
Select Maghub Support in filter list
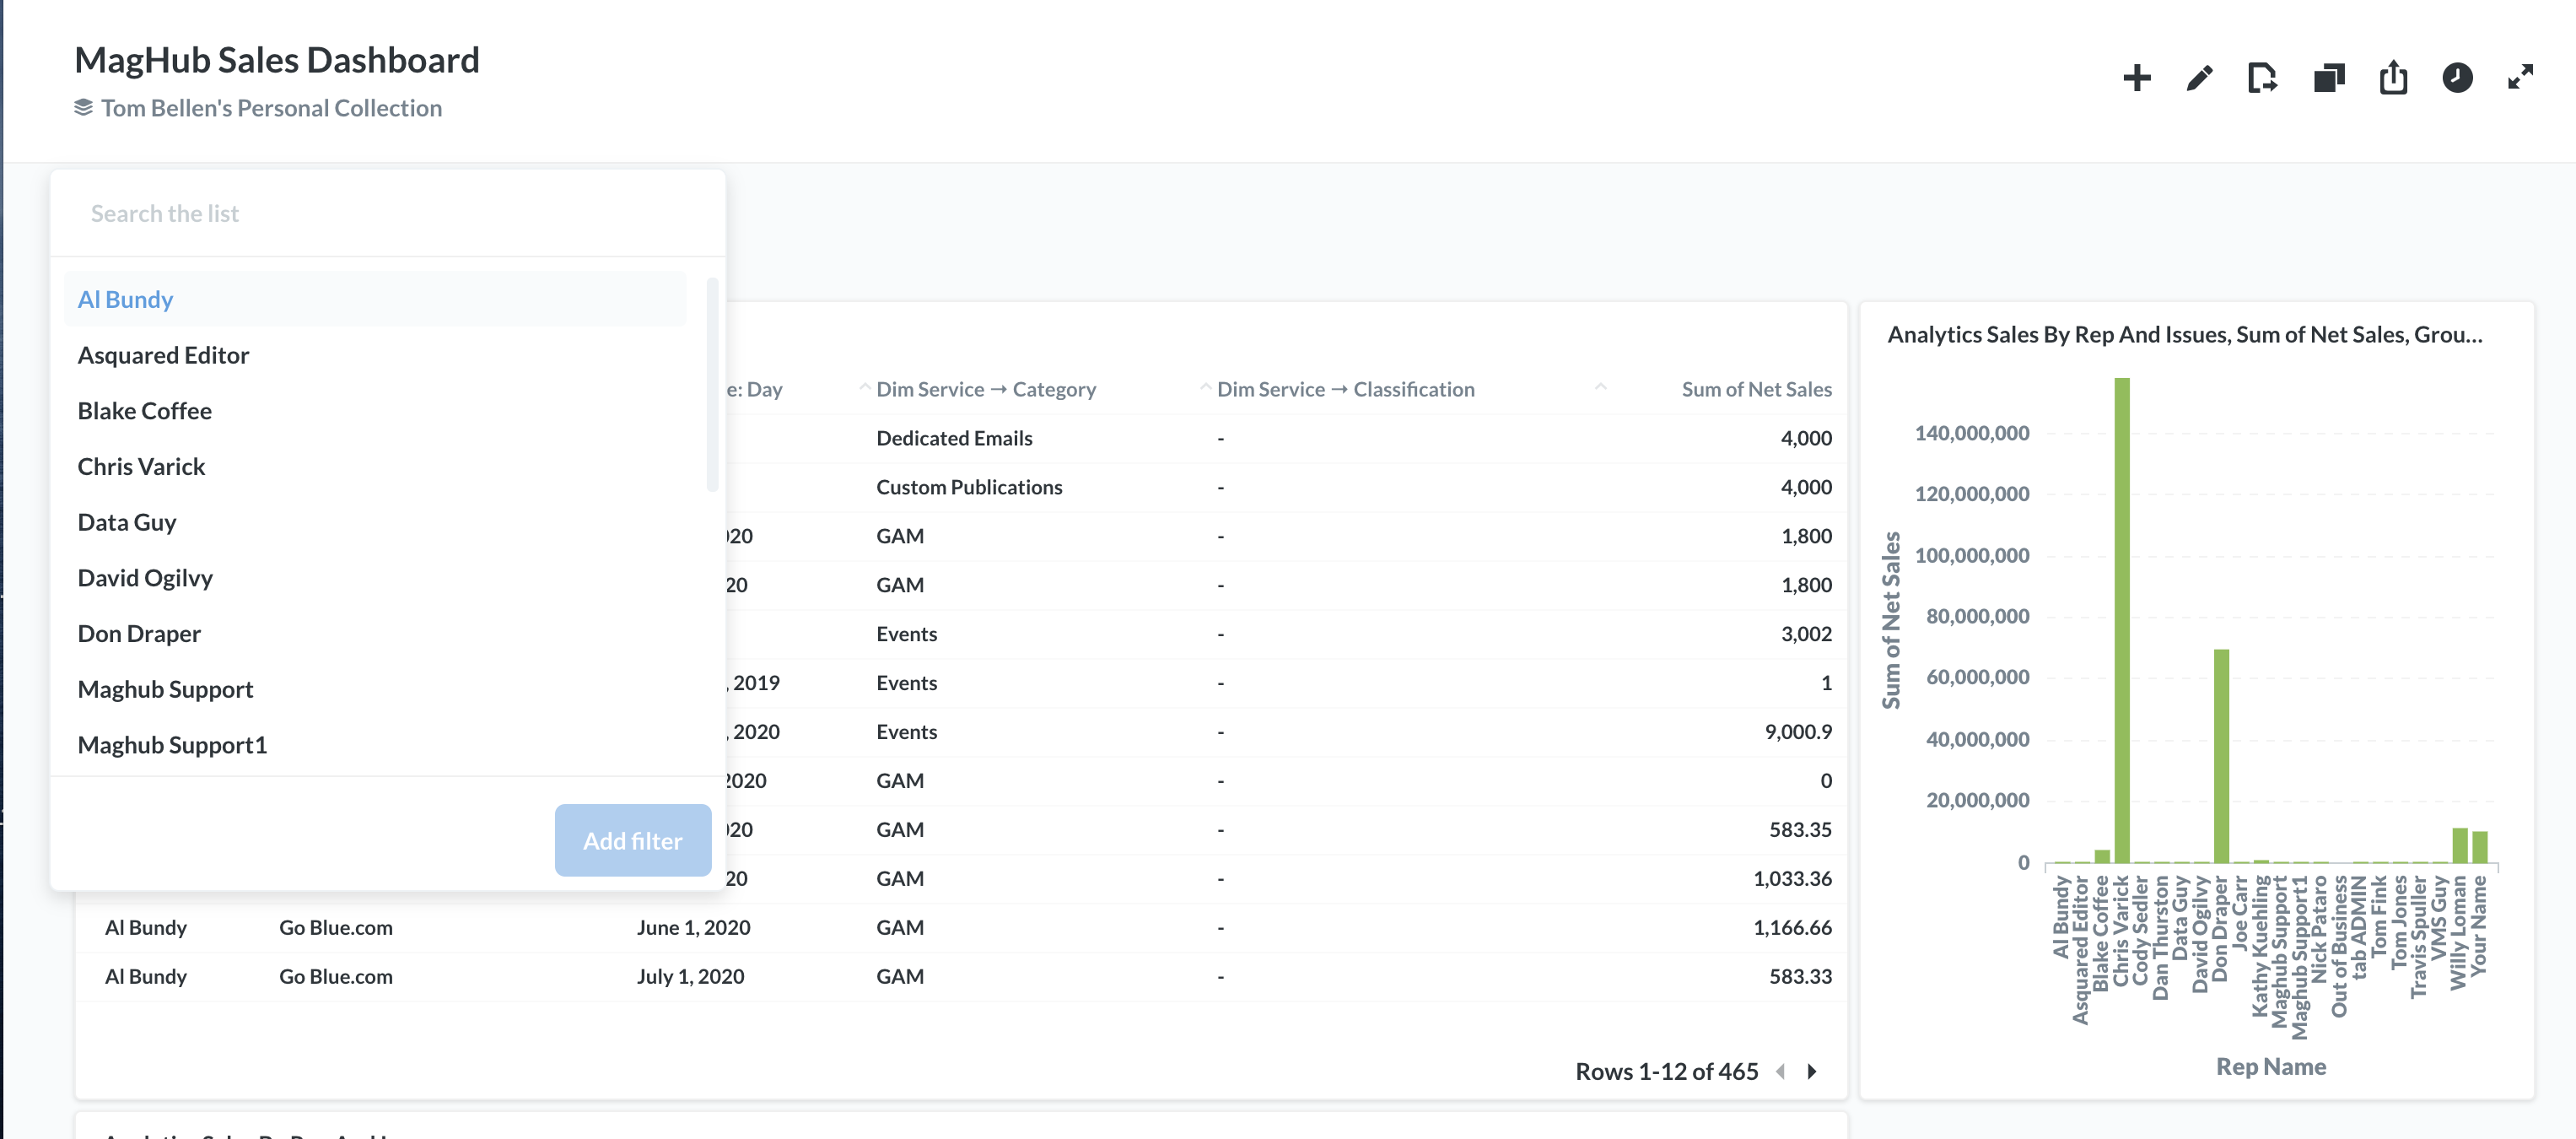coord(375,690)
